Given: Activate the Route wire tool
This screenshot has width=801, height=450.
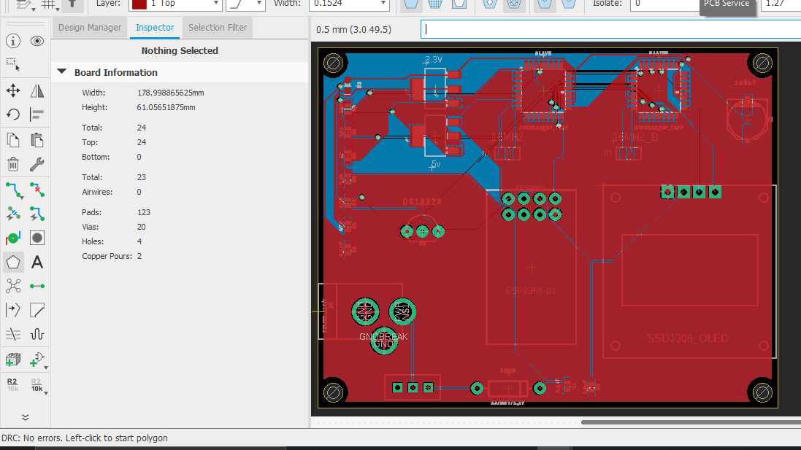Looking at the screenshot, I should (13, 190).
